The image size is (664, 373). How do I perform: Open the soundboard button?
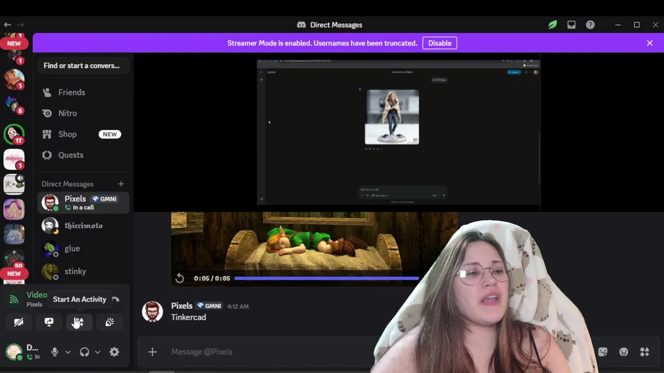109,322
